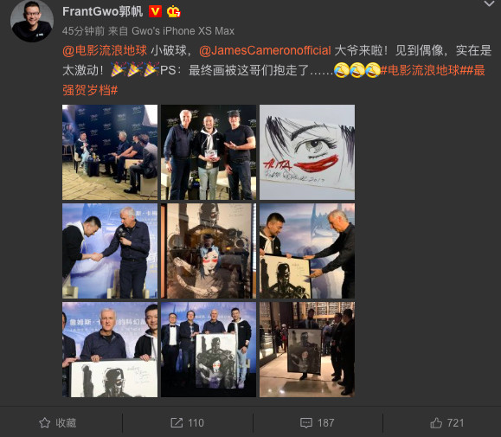
Task: Open the three men standing photo thumbnail
Action: click(x=209, y=152)
